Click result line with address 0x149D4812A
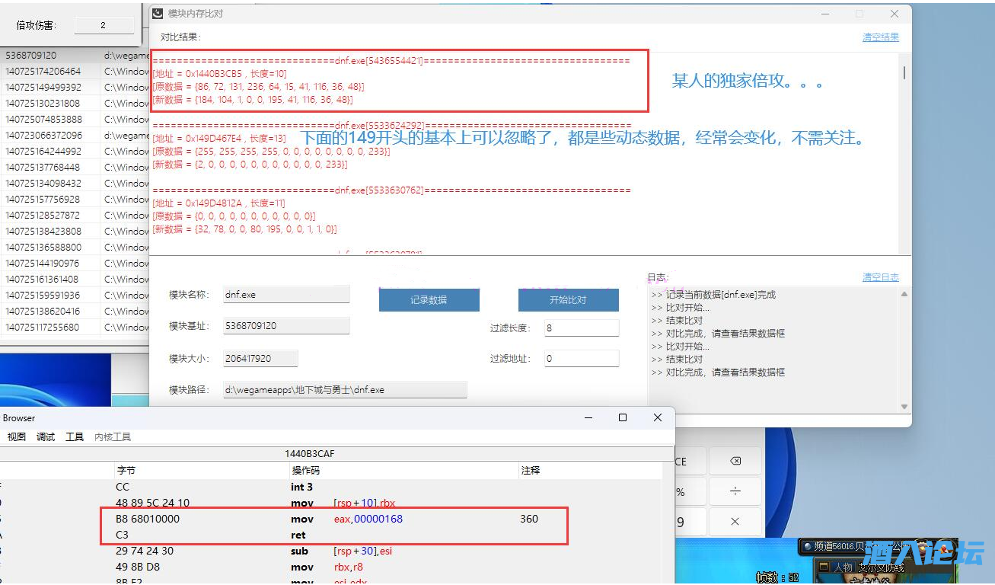995x585 pixels. [219, 203]
